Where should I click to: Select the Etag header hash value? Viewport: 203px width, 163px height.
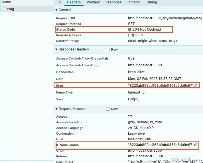[x=163, y=86]
